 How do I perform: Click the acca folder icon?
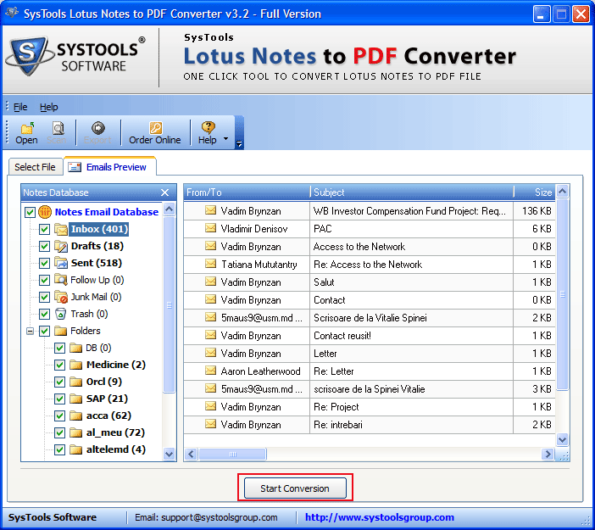click(x=76, y=416)
